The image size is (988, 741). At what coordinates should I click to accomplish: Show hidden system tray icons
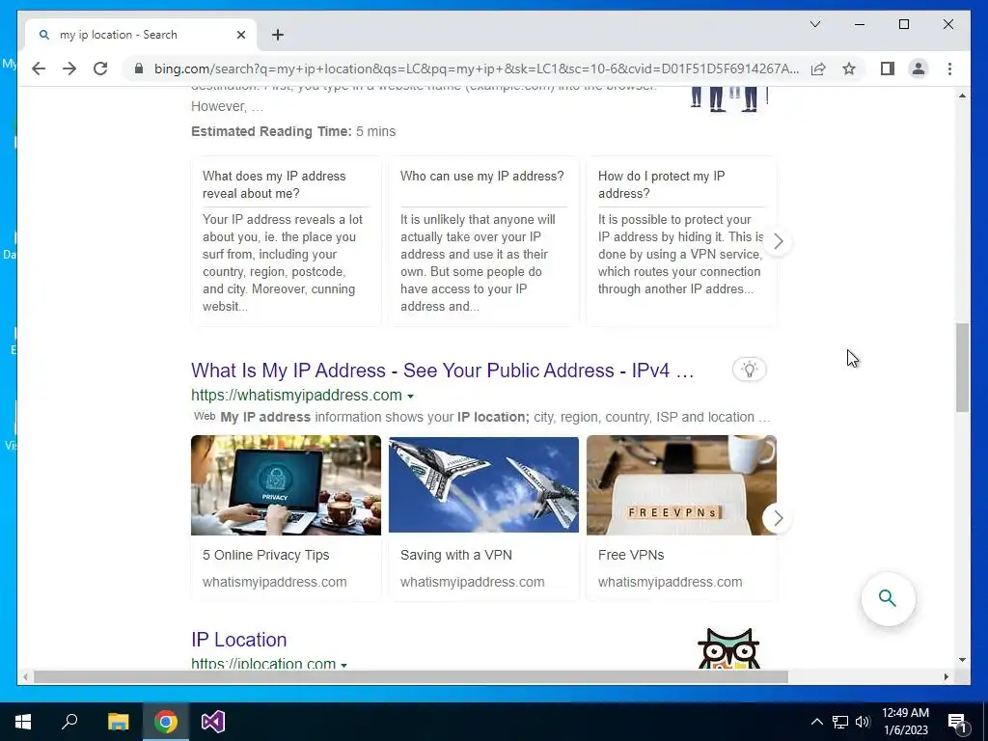coord(816,722)
